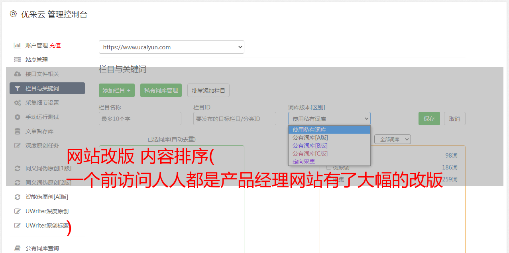Click the 优采云 管理控制台 title
This screenshot has height=253, width=509.
click(x=54, y=14)
